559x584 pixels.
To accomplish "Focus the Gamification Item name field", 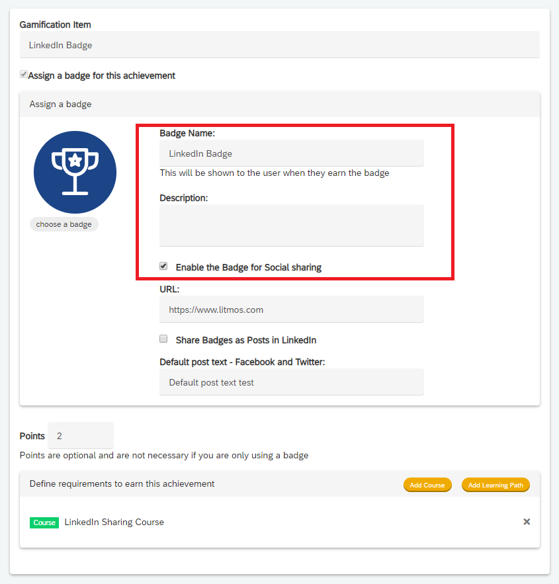I will pyautogui.click(x=279, y=45).
